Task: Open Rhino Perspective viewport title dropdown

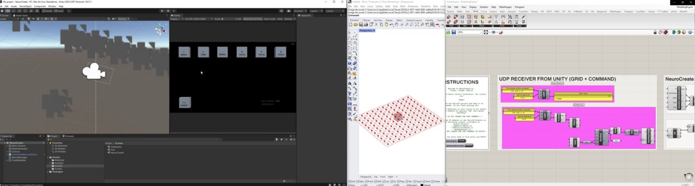Action: click(367, 31)
